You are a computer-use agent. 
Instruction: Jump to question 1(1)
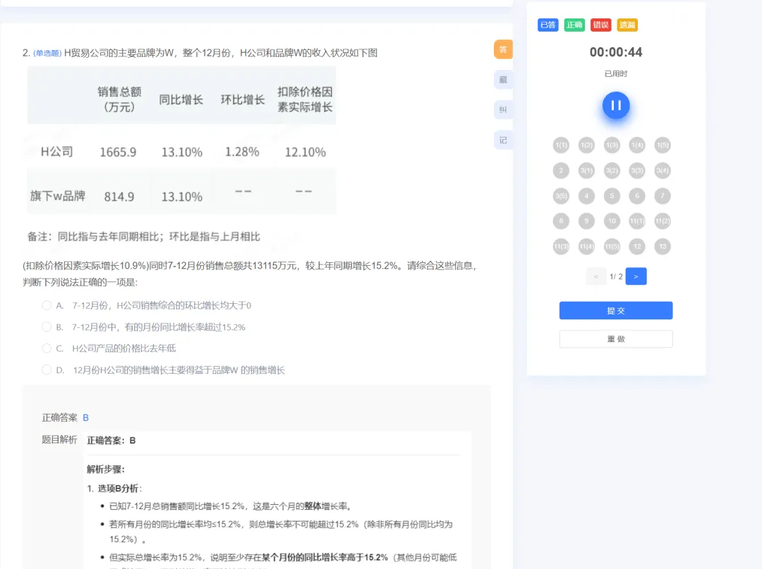562,145
